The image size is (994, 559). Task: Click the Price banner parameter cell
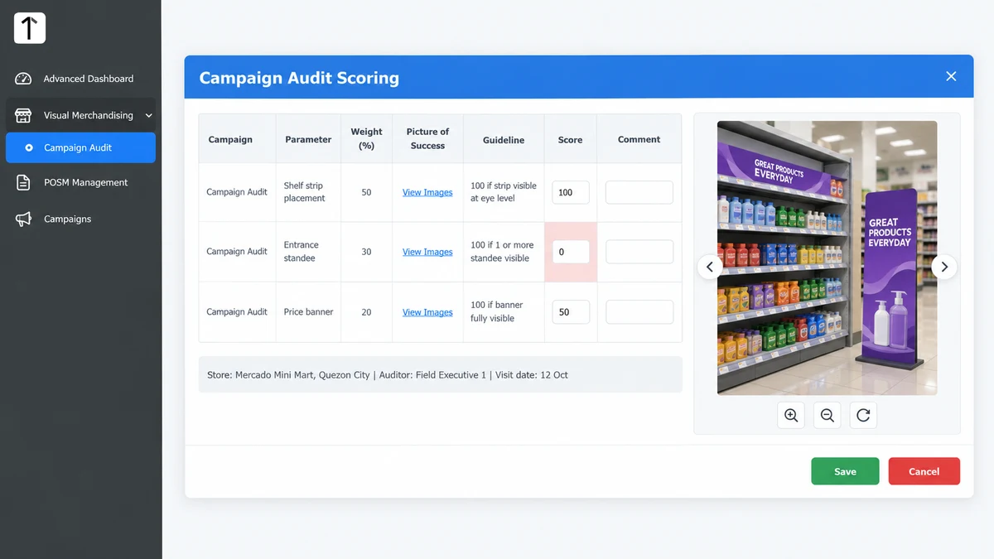click(x=308, y=312)
